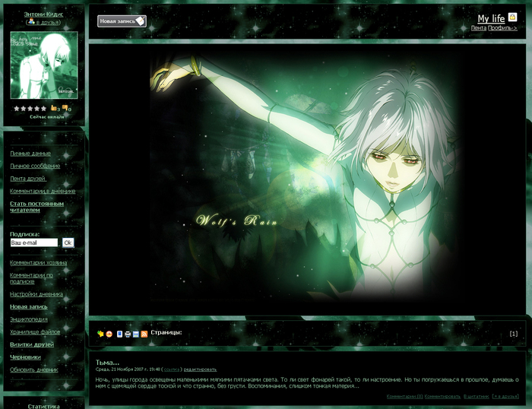Click the printer icon
The width and height of the screenshot is (532, 409).
128,334
